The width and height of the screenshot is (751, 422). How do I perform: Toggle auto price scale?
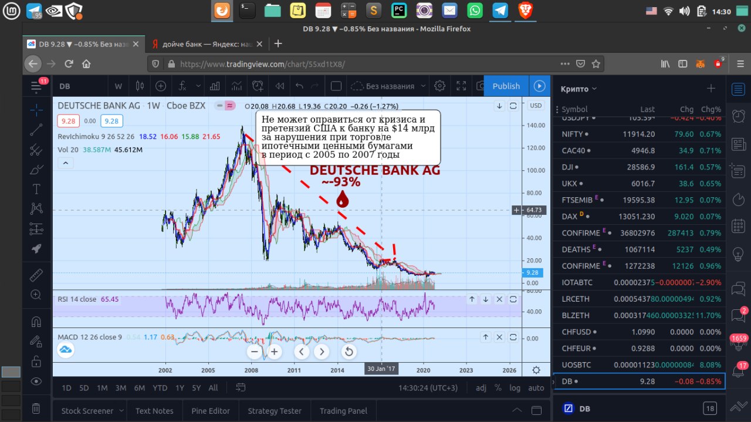coord(536,387)
